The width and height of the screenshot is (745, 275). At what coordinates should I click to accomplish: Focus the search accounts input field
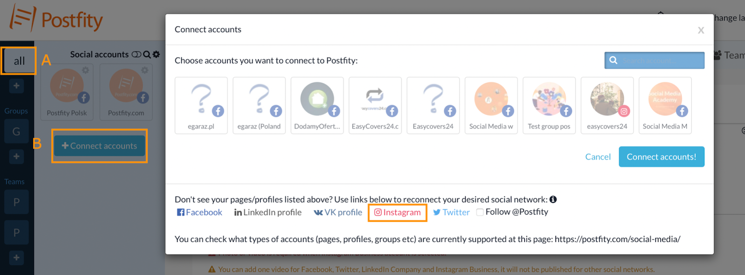pos(660,60)
